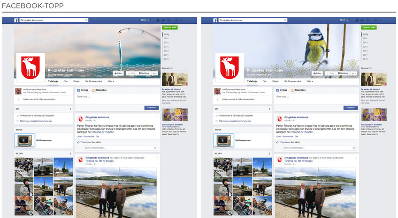Click Bilde/video icon in blue-tit cover mockup
Viewport: 398px width, 218px height.
click(292, 90)
